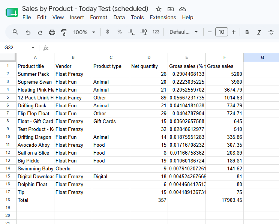Select the cell containing 0.2904468133
The image size is (279, 224).
(x=187, y=74)
